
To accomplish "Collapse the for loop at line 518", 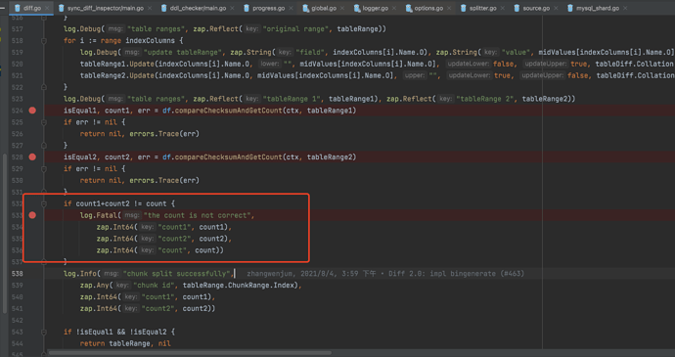I will coord(44,41).
